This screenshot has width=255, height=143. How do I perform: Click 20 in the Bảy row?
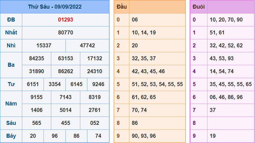33,136
